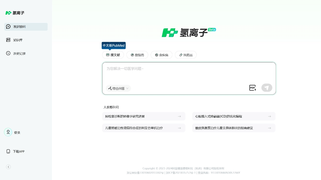Screen dimensions: 321x180
Task: Click the 中文版PubMed tooltip label
Action: point(114,45)
